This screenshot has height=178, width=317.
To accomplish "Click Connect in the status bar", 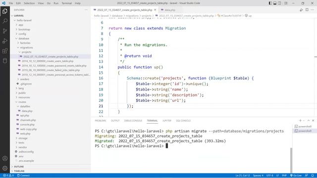I will tap(23, 176).
